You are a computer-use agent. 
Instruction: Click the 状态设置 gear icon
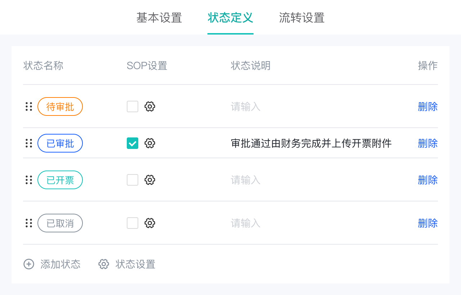point(104,264)
